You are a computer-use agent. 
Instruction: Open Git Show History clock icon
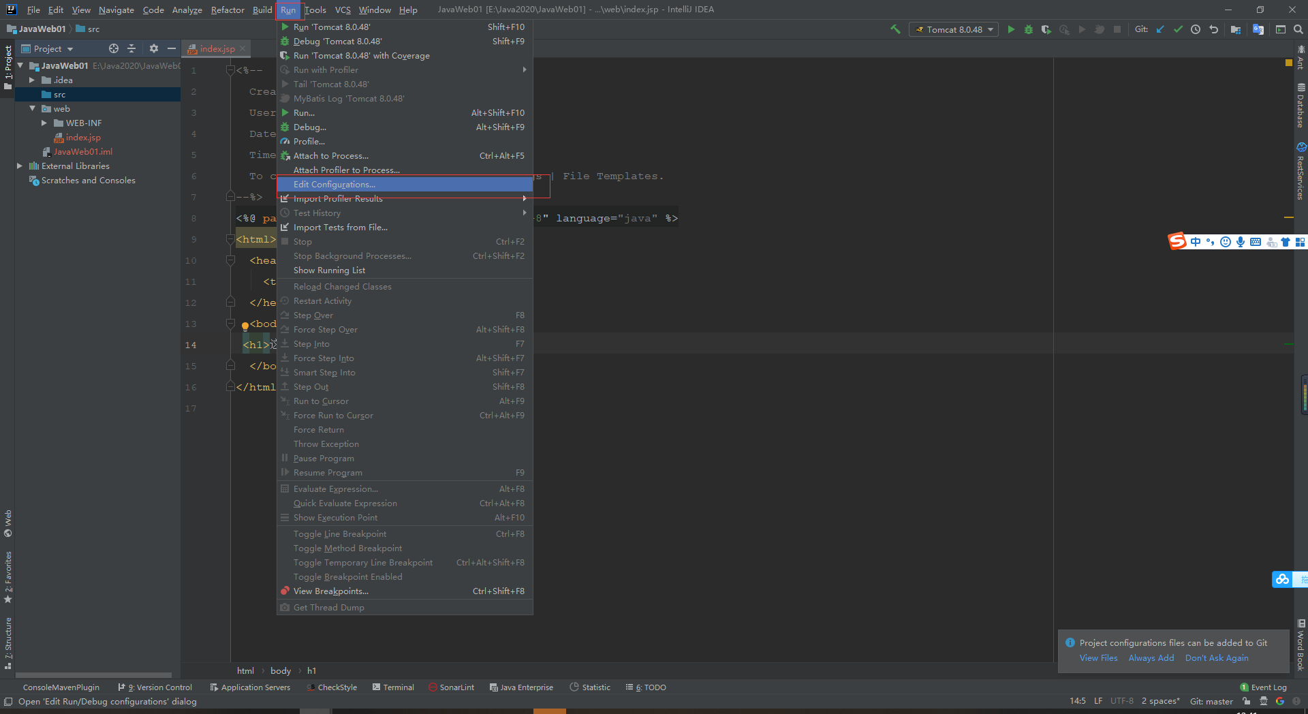1196,29
